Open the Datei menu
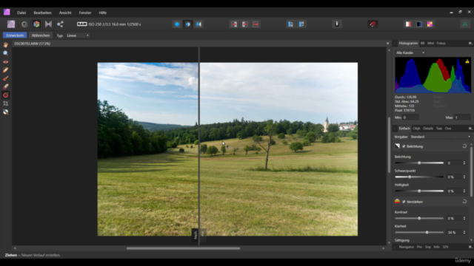The height and width of the screenshot is (266, 474). [21, 13]
